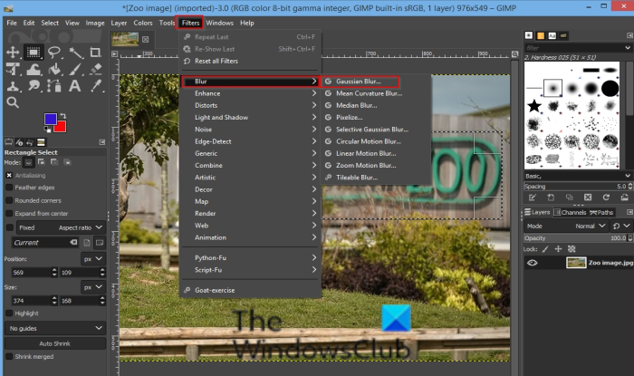Viewport: 634px width, 376px height.
Task: Click the Auto Shrink button
Action: click(55, 343)
